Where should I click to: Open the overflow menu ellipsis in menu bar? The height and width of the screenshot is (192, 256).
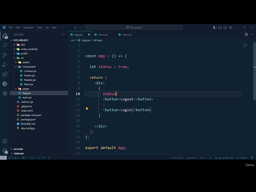click(62, 28)
